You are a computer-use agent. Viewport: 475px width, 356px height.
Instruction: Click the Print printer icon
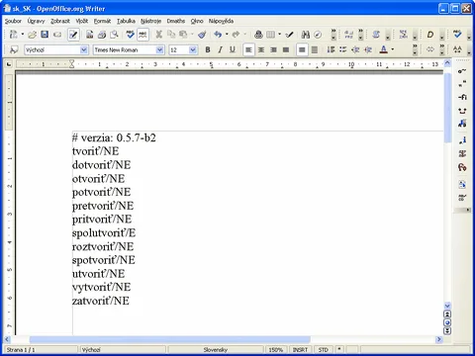pos(102,35)
